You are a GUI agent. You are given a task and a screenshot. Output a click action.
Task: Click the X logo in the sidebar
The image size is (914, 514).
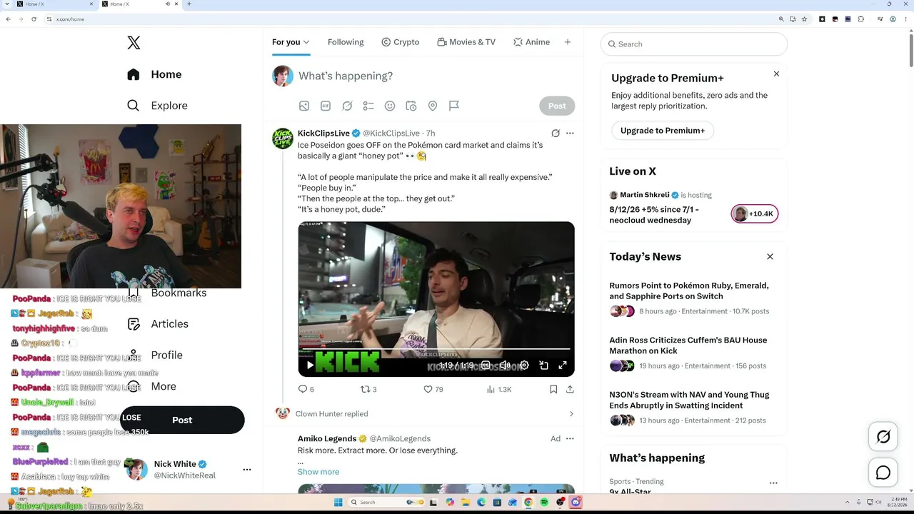point(134,43)
